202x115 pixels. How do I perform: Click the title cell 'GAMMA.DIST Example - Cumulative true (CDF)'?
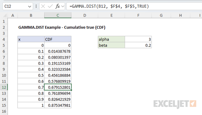(62, 27)
